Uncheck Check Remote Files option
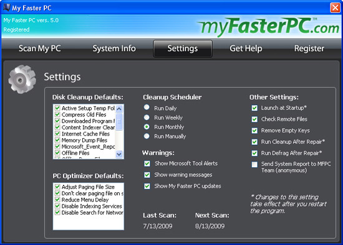The image size is (343, 245). click(254, 119)
